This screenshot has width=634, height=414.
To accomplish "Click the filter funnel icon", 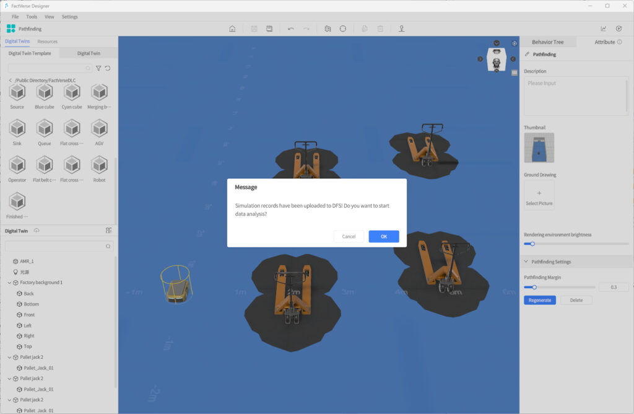I will point(98,68).
